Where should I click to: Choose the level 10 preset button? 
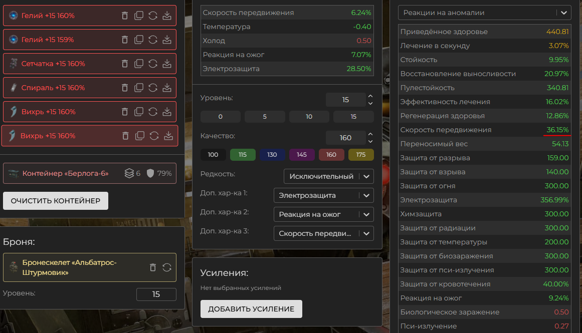pyautogui.click(x=309, y=117)
